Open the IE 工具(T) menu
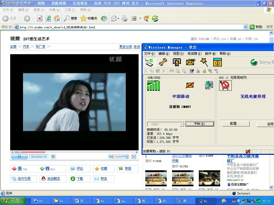Image resolution: width=274 pixels, height=205 pixels. pos(70,10)
